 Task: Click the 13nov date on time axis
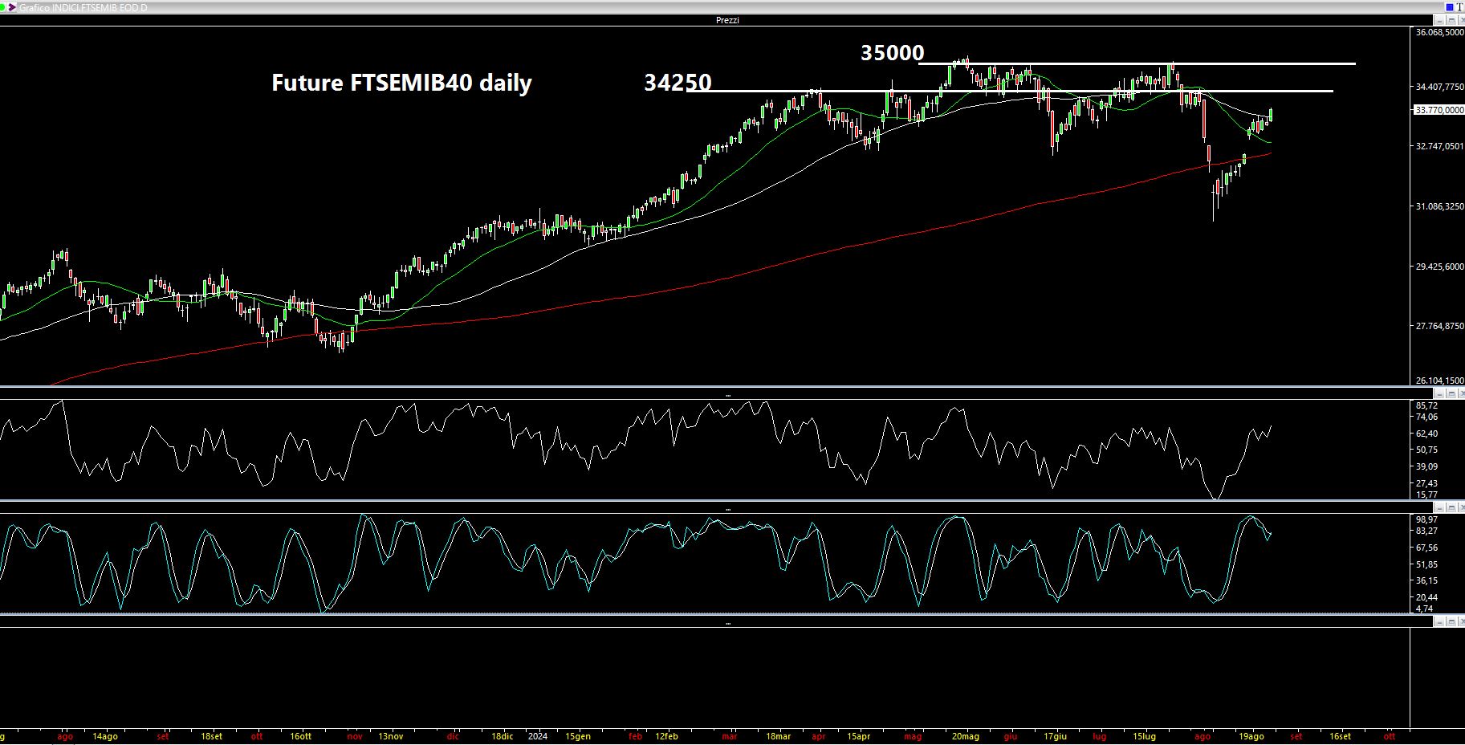(390, 736)
